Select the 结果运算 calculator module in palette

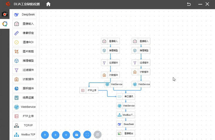[x=24, y=98]
